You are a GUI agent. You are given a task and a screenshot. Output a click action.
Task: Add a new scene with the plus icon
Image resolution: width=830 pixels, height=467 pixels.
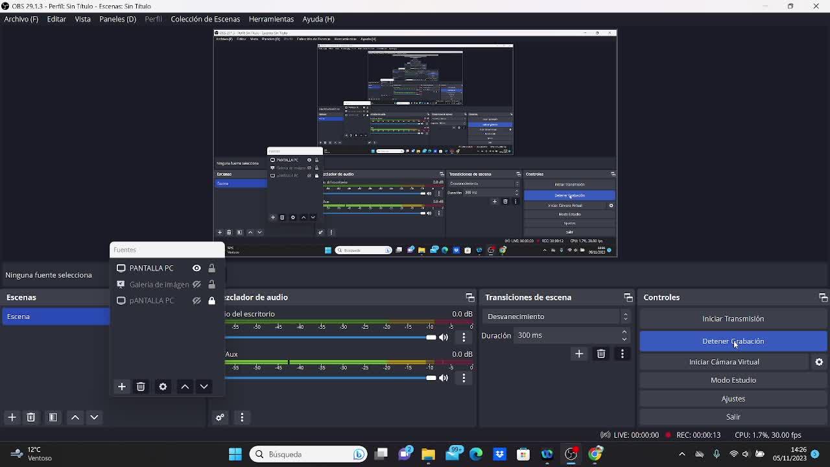[x=12, y=417]
